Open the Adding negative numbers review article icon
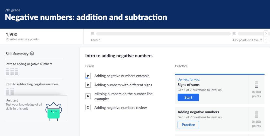The width and height of the screenshot is (270, 136). tap(88, 108)
